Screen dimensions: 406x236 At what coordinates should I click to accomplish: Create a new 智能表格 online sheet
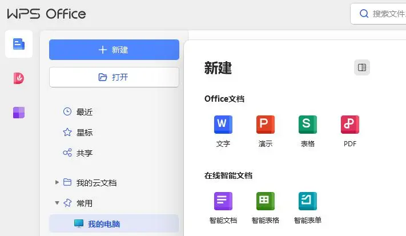[x=266, y=208]
